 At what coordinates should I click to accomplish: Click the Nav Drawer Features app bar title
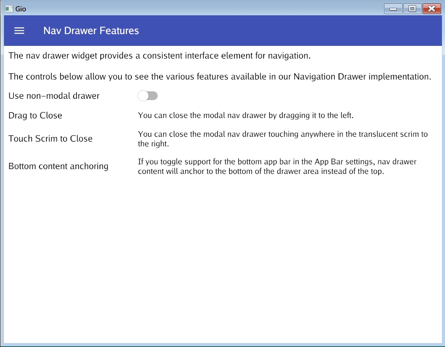(x=91, y=31)
